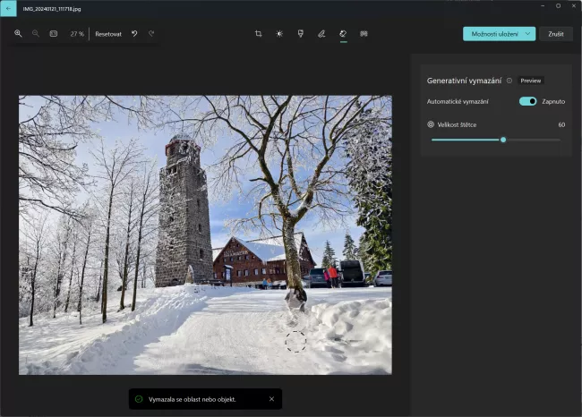582x417 pixels.
Task: Open the brightness adjustment tool
Action: coord(279,34)
